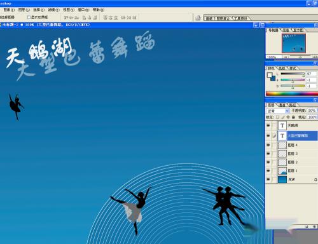Open the layer blend mode dropdown
Image resolution: width=318 pixels, height=244 pixels.
(x=277, y=111)
